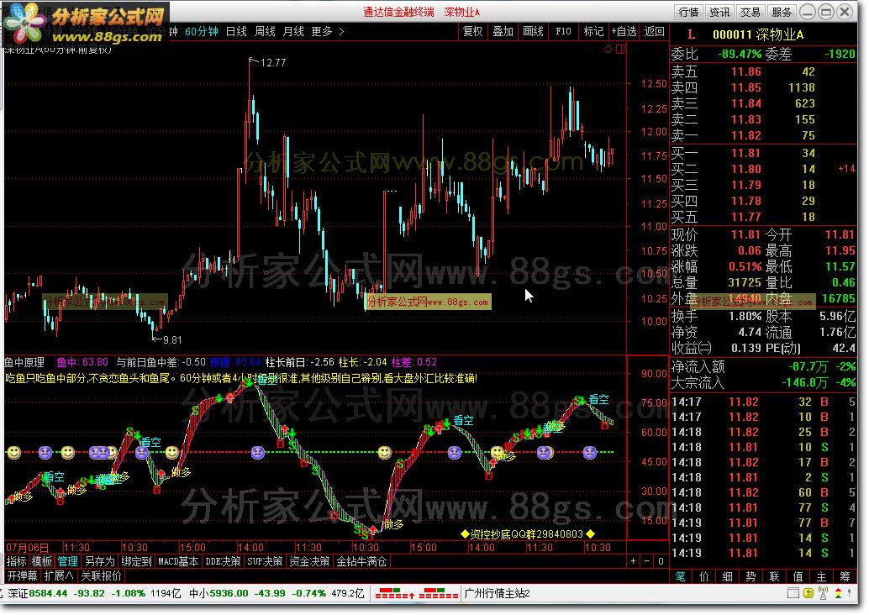The height and width of the screenshot is (615, 869).
Task: Switch to 日线 daily period
Action: pyautogui.click(x=236, y=32)
